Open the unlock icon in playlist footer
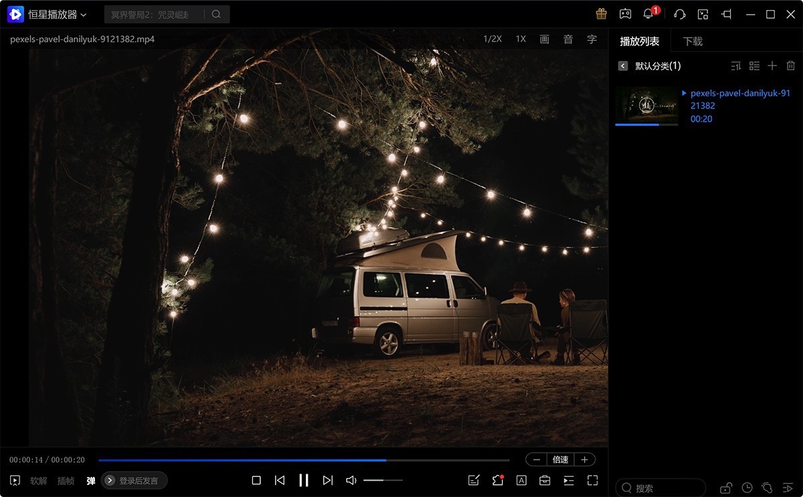 tap(726, 488)
